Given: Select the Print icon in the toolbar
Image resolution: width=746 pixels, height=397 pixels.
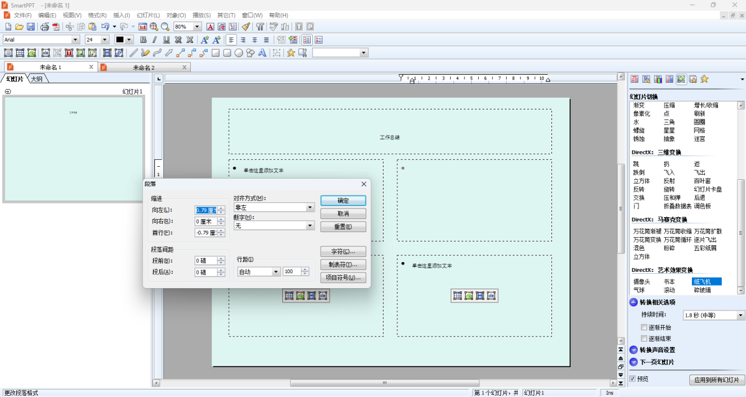Looking at the screenshot, I should point(44,27).
